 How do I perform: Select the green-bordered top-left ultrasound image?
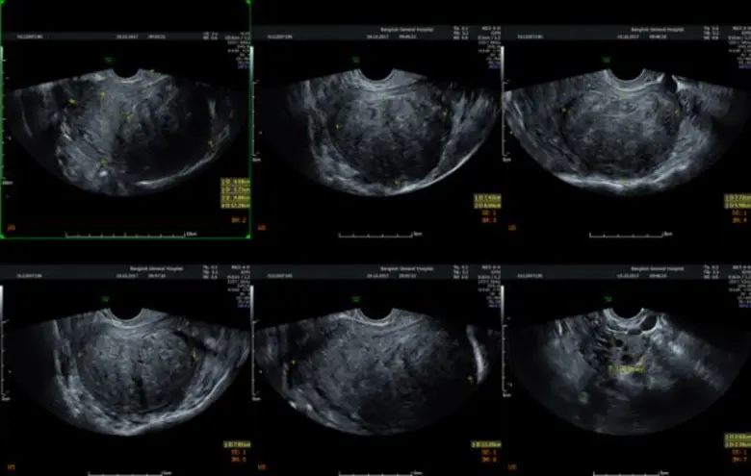tap(125, 120)
